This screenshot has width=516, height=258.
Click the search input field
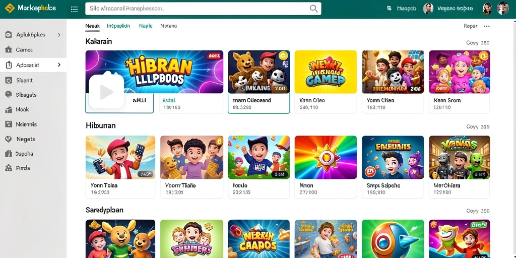click(203, 9)
